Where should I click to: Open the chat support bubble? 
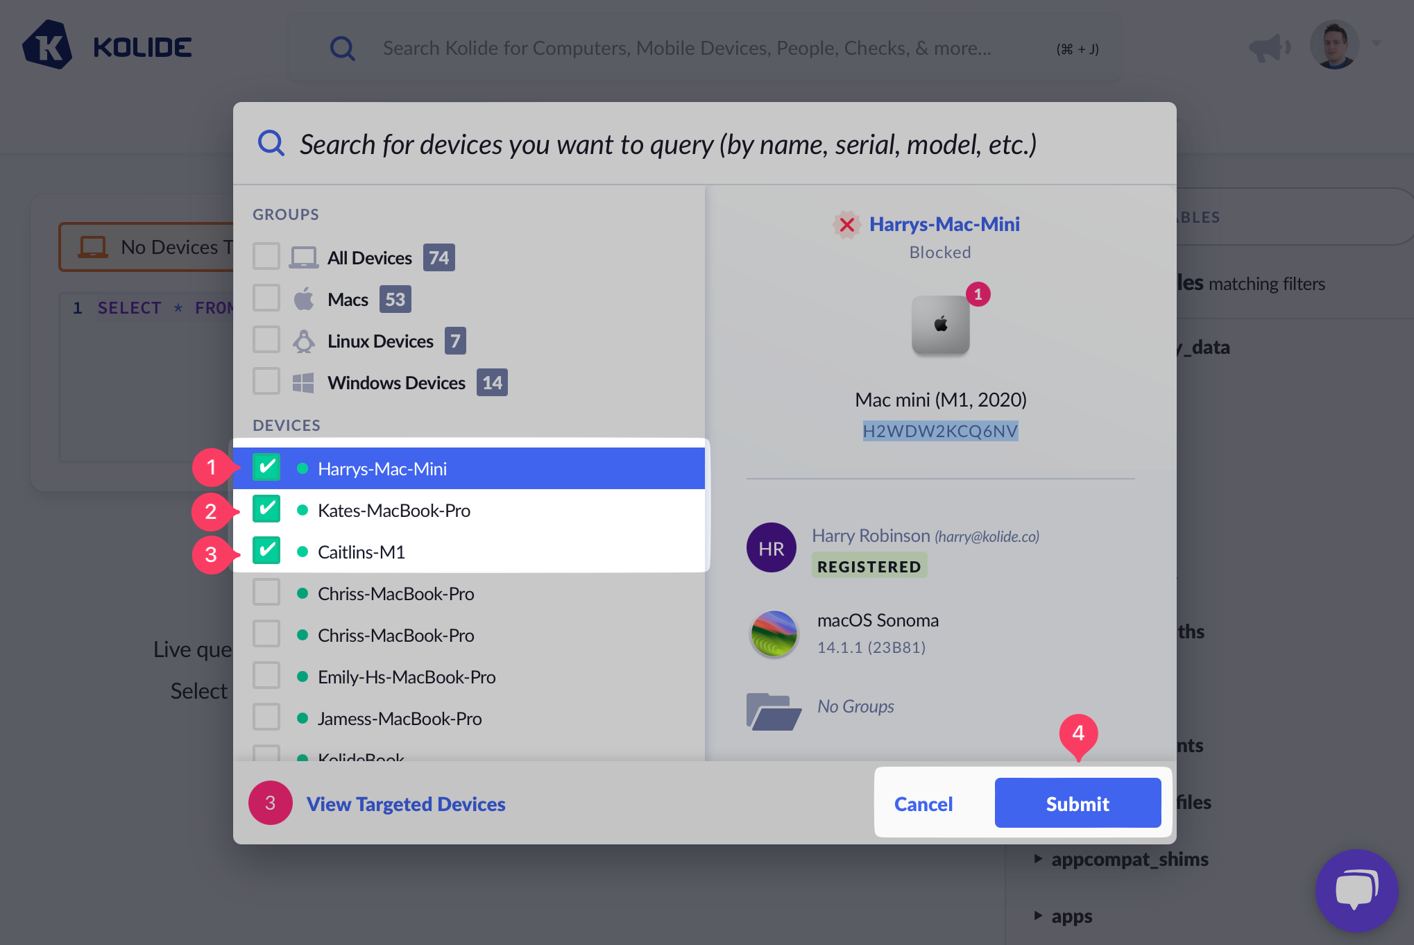(x=1356, y=889)
